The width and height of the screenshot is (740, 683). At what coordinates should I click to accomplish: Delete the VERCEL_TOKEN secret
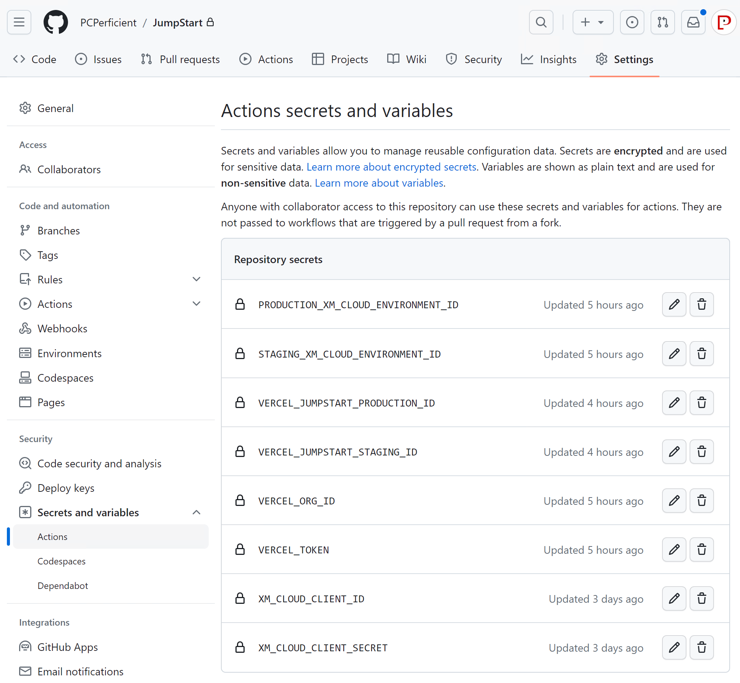pos(701,550)
